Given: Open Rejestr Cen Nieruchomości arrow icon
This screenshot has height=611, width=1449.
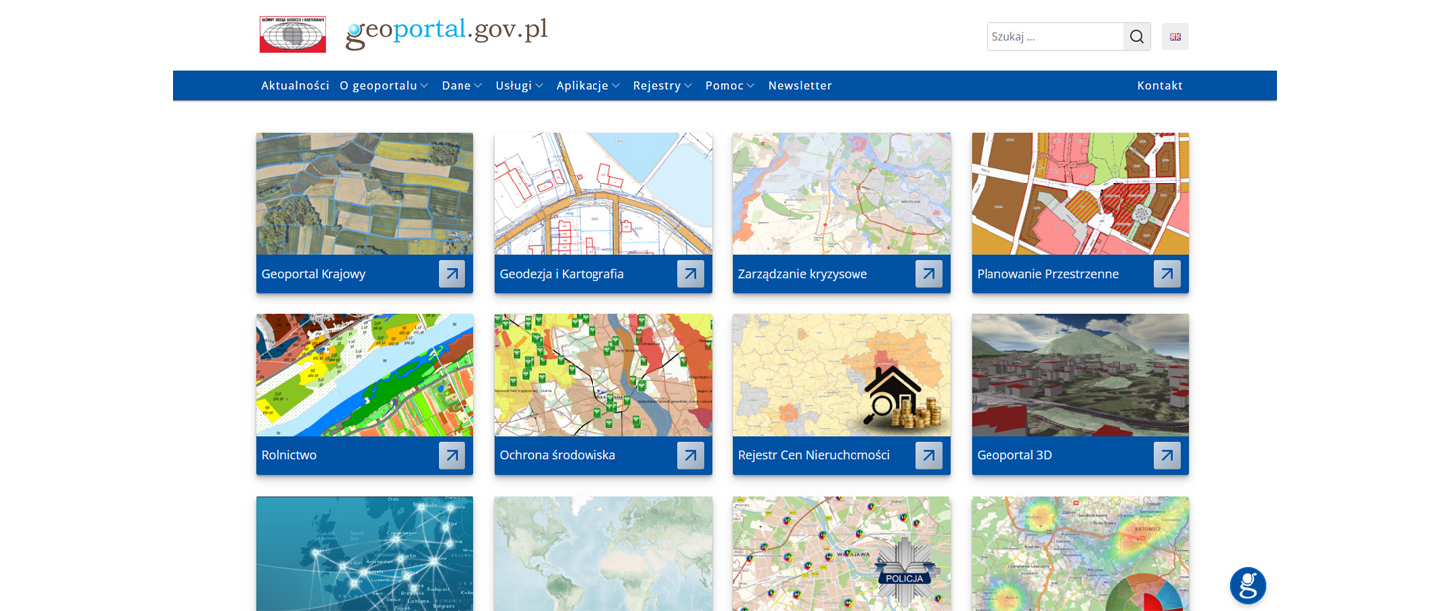Looking at the screenshot, I should (x=928, y=455).
